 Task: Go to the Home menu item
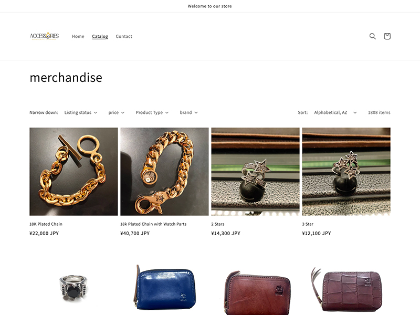pyautogui.click(x=78, y=36)
